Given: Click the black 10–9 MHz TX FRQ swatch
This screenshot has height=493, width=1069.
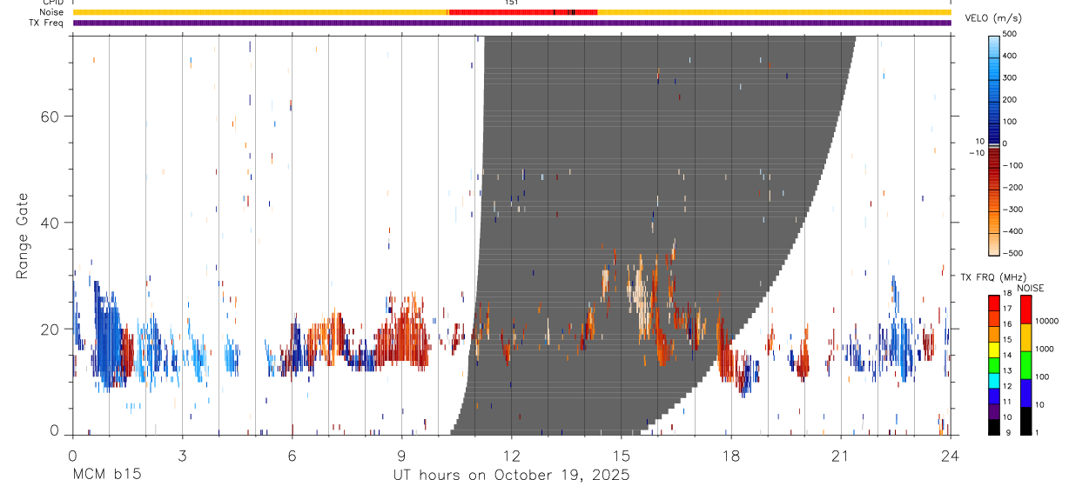Looking at the screenshot, I should [x=993, y=426].
